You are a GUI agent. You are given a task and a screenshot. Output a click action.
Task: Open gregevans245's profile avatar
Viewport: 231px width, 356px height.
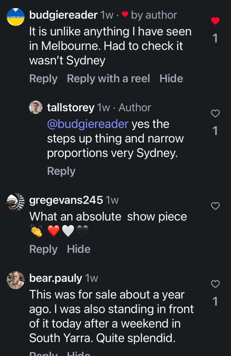pos(16,202)
